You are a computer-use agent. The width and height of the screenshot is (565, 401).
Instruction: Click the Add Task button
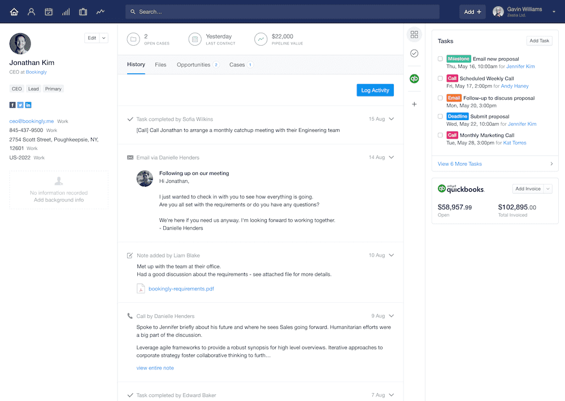point(540,41)
